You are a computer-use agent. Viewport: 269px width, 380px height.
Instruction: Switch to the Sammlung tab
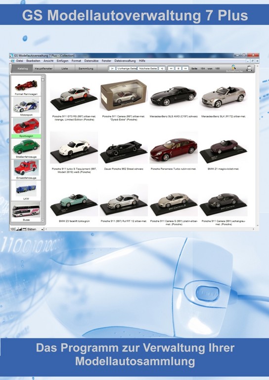tap(86, 69)
